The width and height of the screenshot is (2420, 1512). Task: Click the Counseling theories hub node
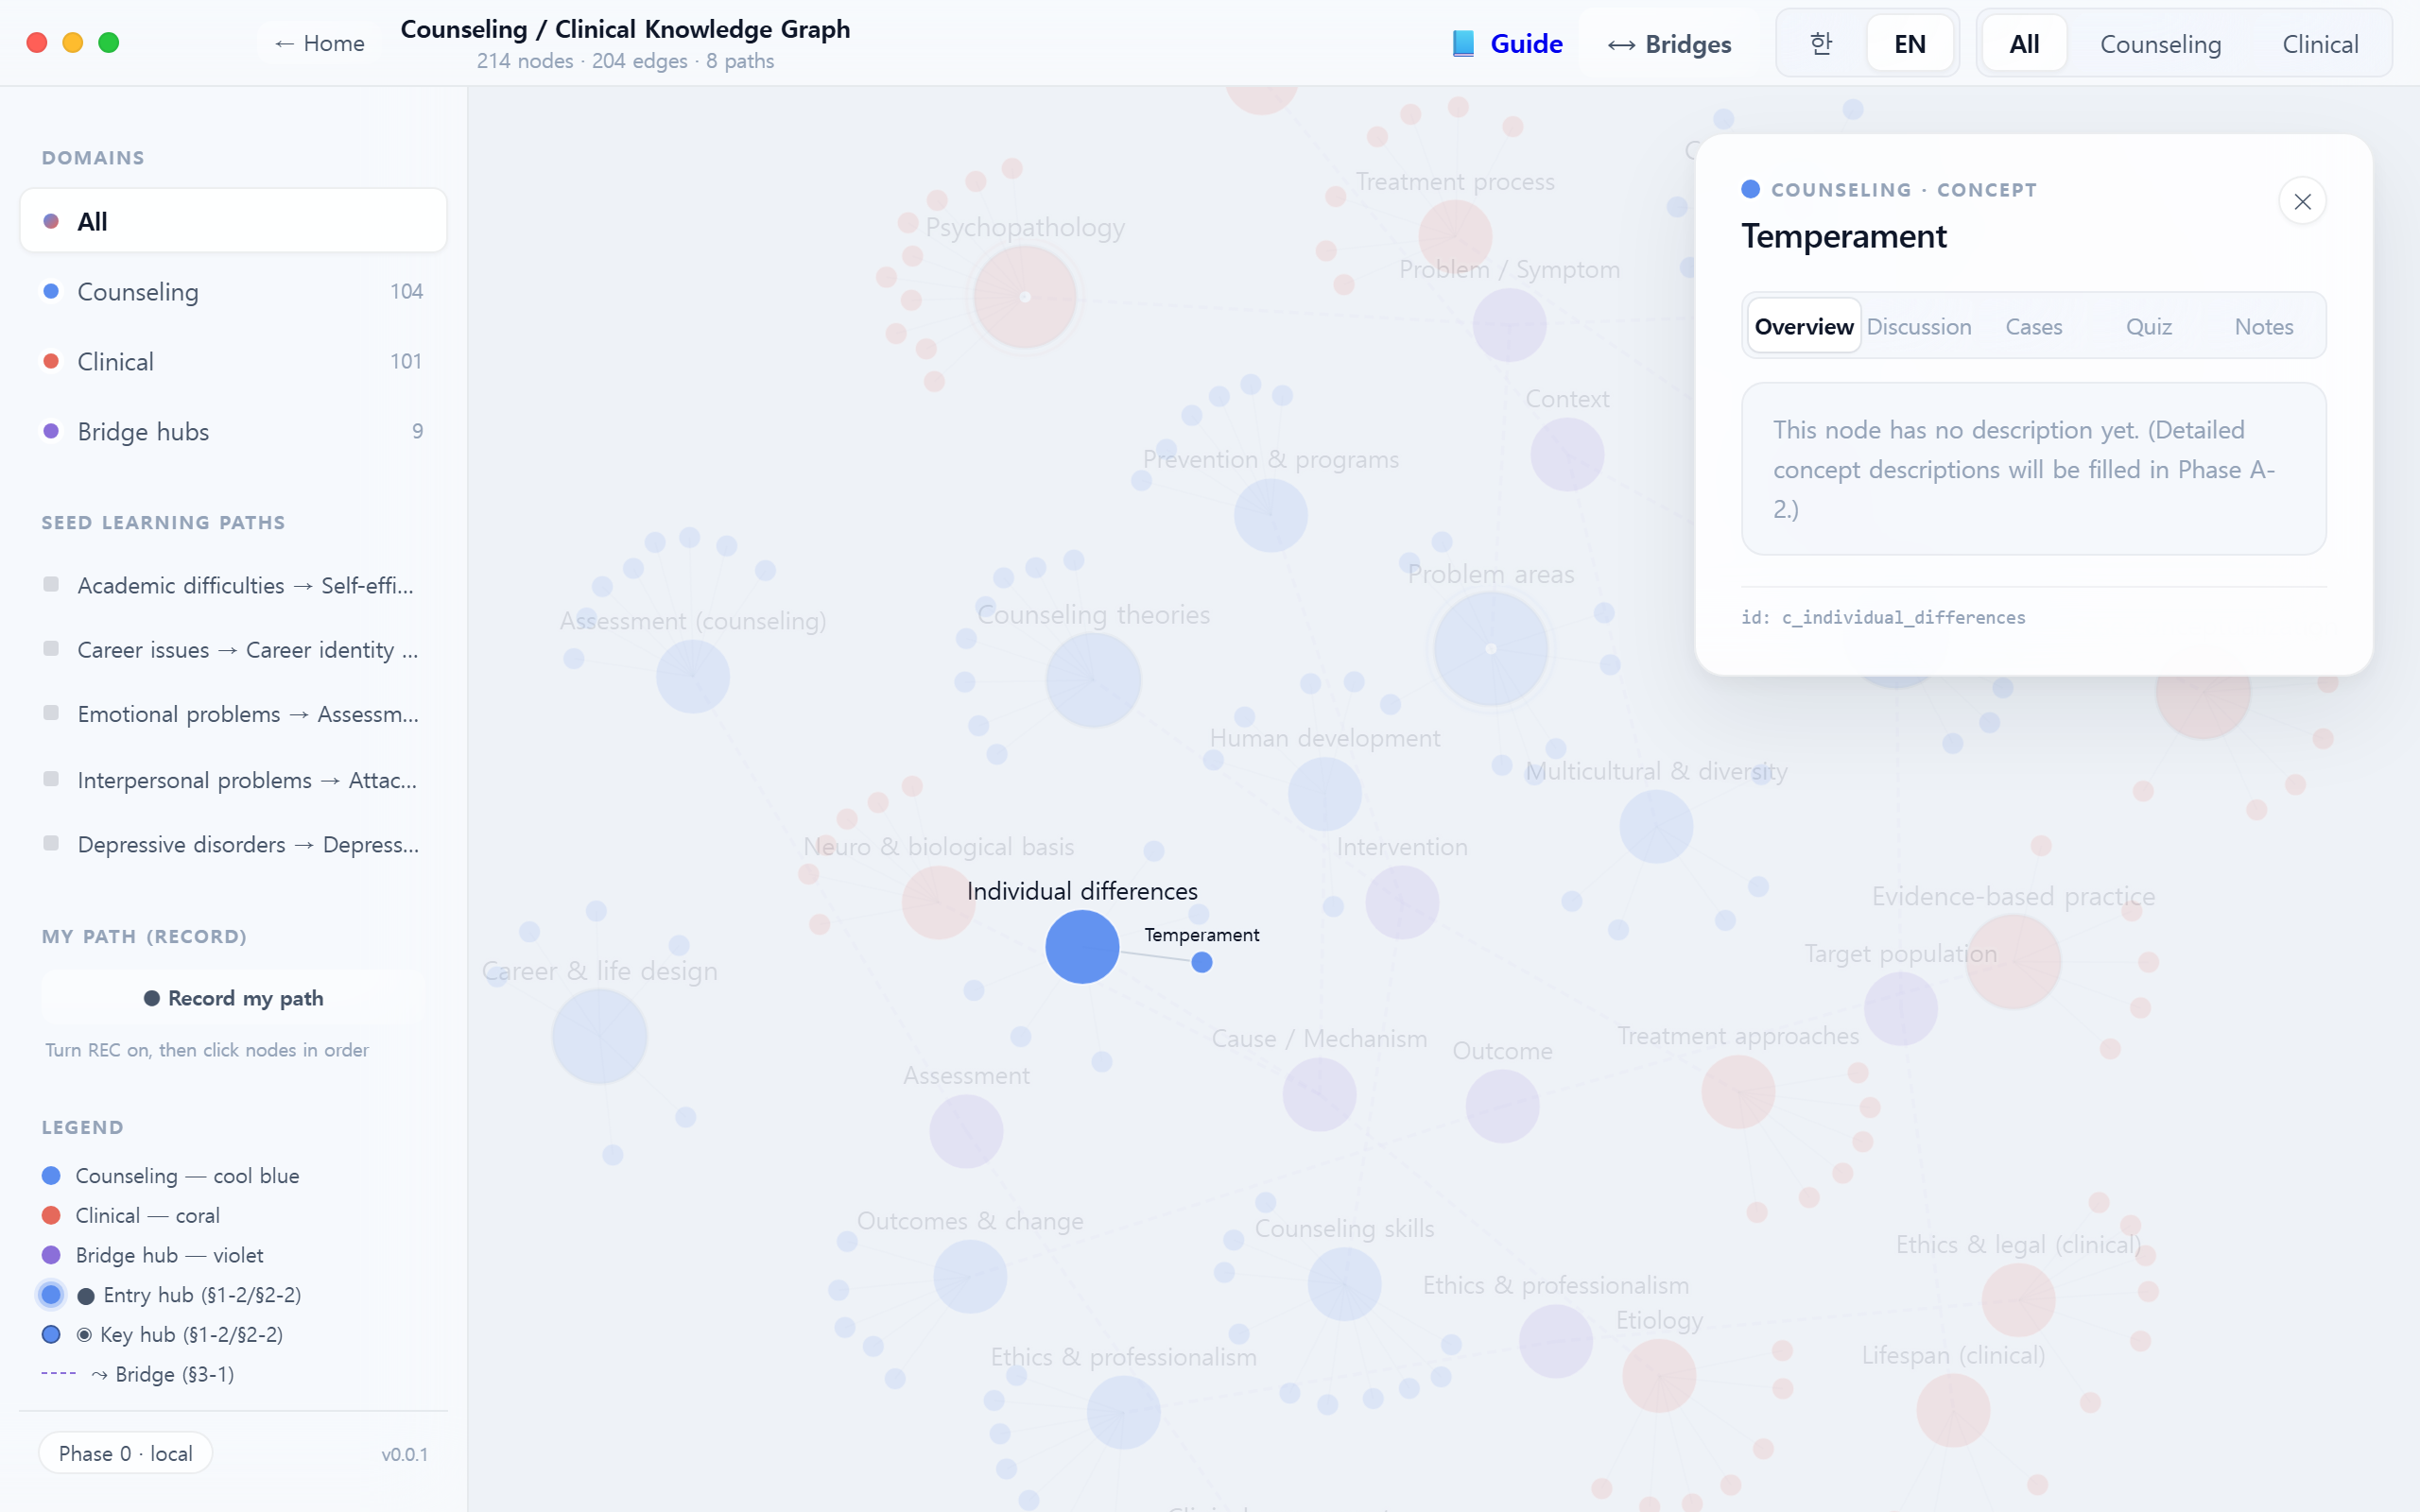tap(1093, 680)
